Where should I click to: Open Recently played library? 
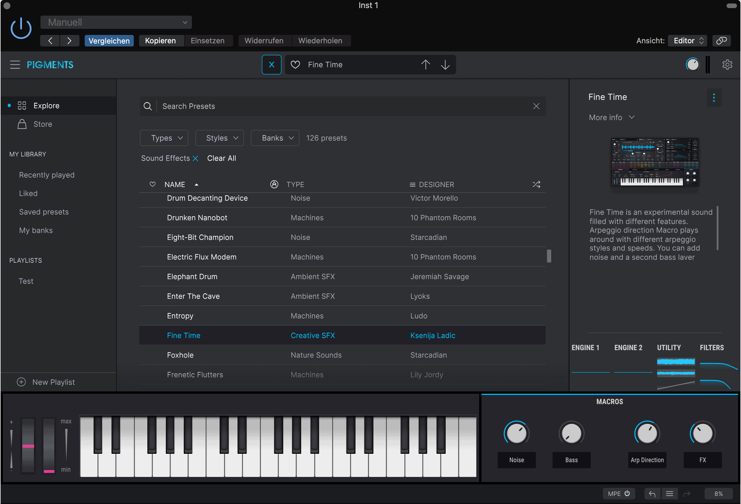(x=47, y=175)
